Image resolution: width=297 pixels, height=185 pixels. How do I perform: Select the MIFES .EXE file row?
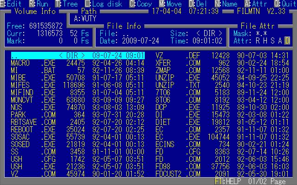[x=78, y=85]
